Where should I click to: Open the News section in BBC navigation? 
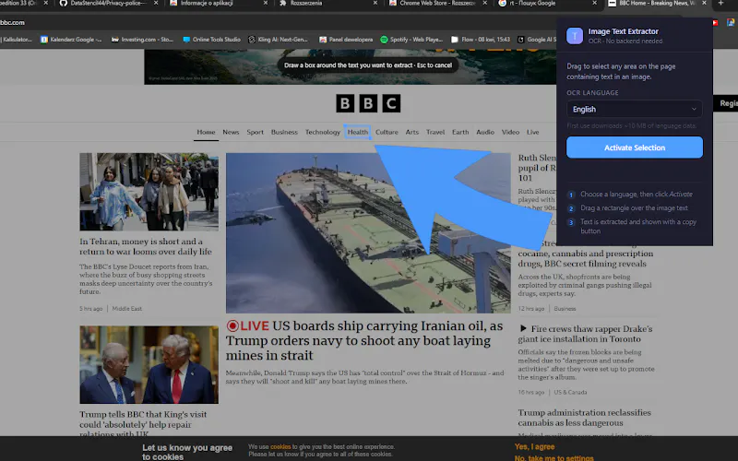(231, 132)
